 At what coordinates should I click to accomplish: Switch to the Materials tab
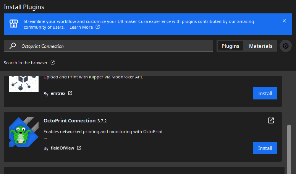point(261,46)
